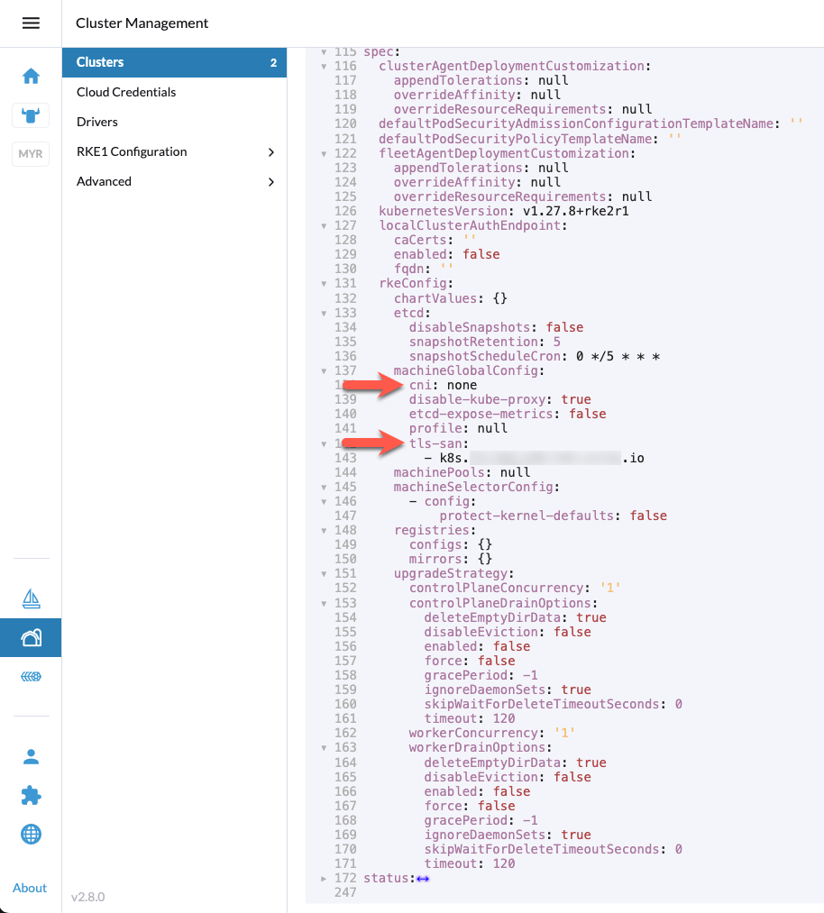Click the Fleet sailboat icon
This screenshot has height=913, width=824.
31,598
